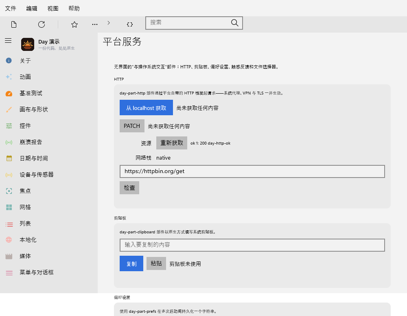Open the 本地化 page

tap(49, 240)
